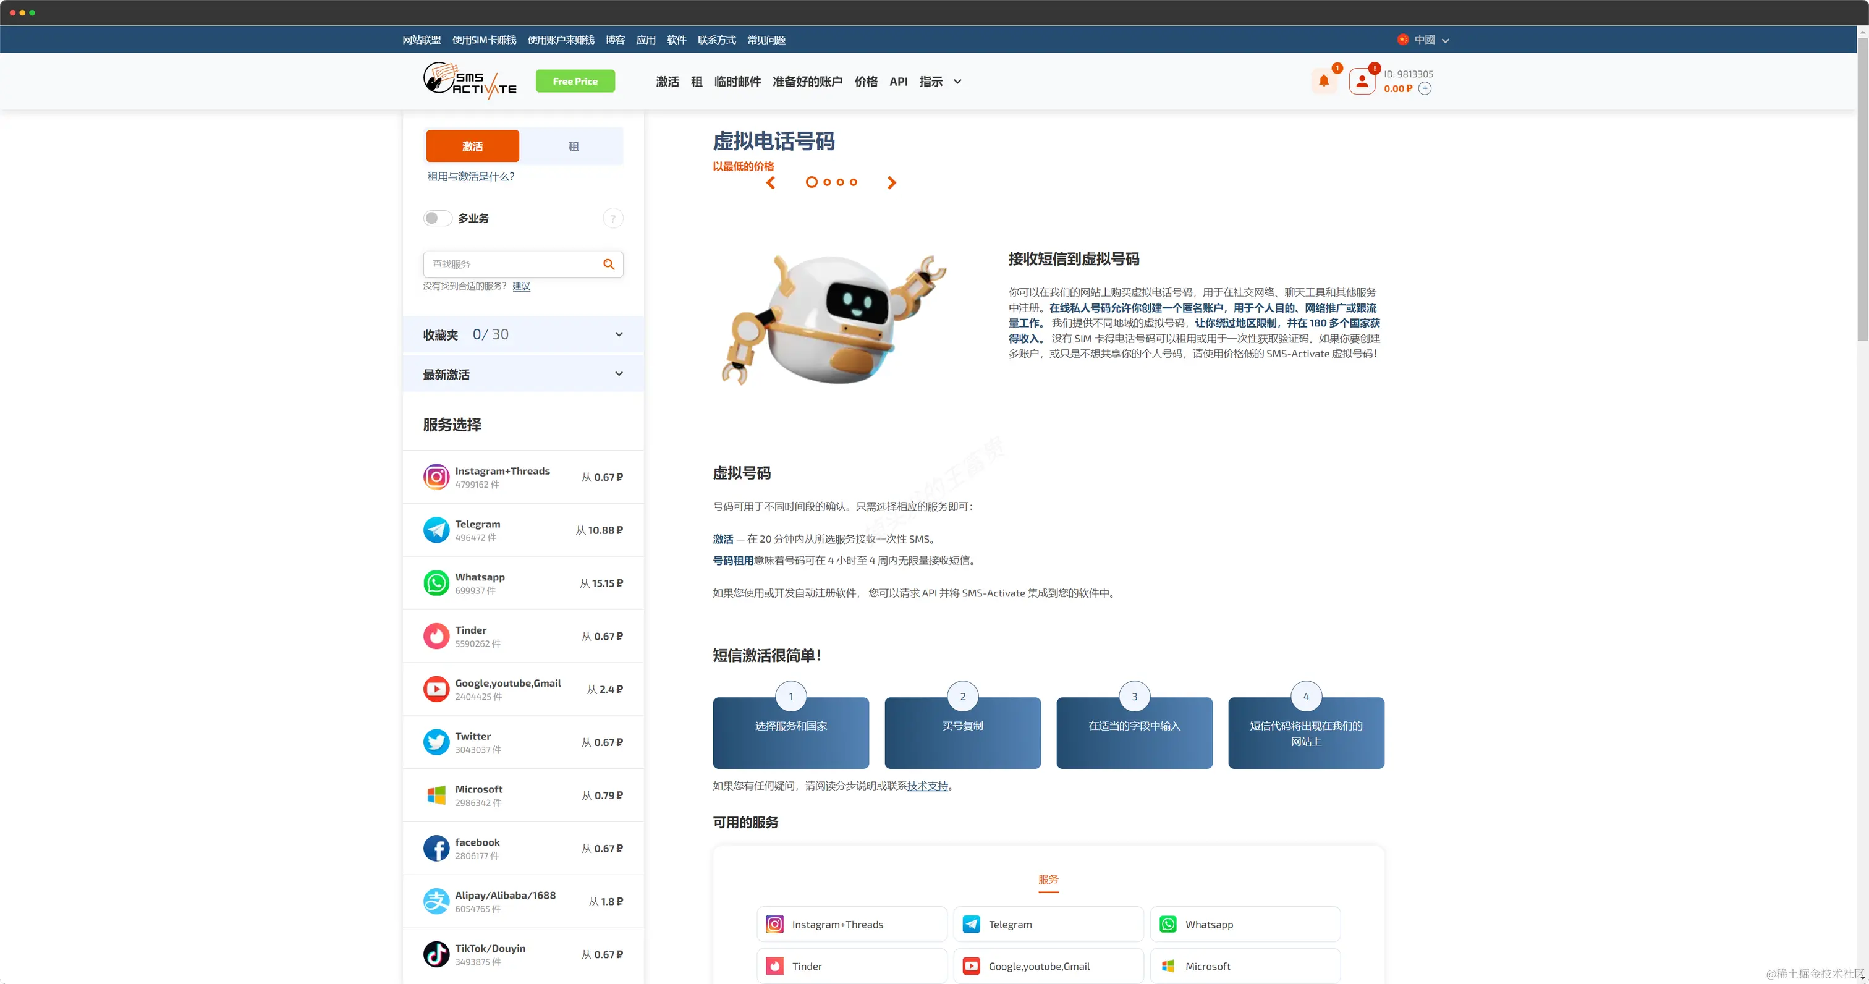Click the SMS-Activate logo
1869x984 pixels.
(x=470, y=80)
